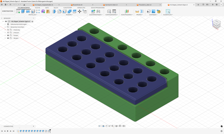Screen dimensions: 224x134
Task: Go to the Home tab icon
Action: [x=24, y=5]
